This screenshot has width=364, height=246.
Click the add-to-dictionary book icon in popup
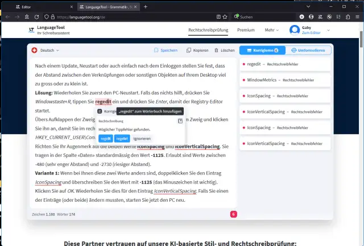[180, 121]
